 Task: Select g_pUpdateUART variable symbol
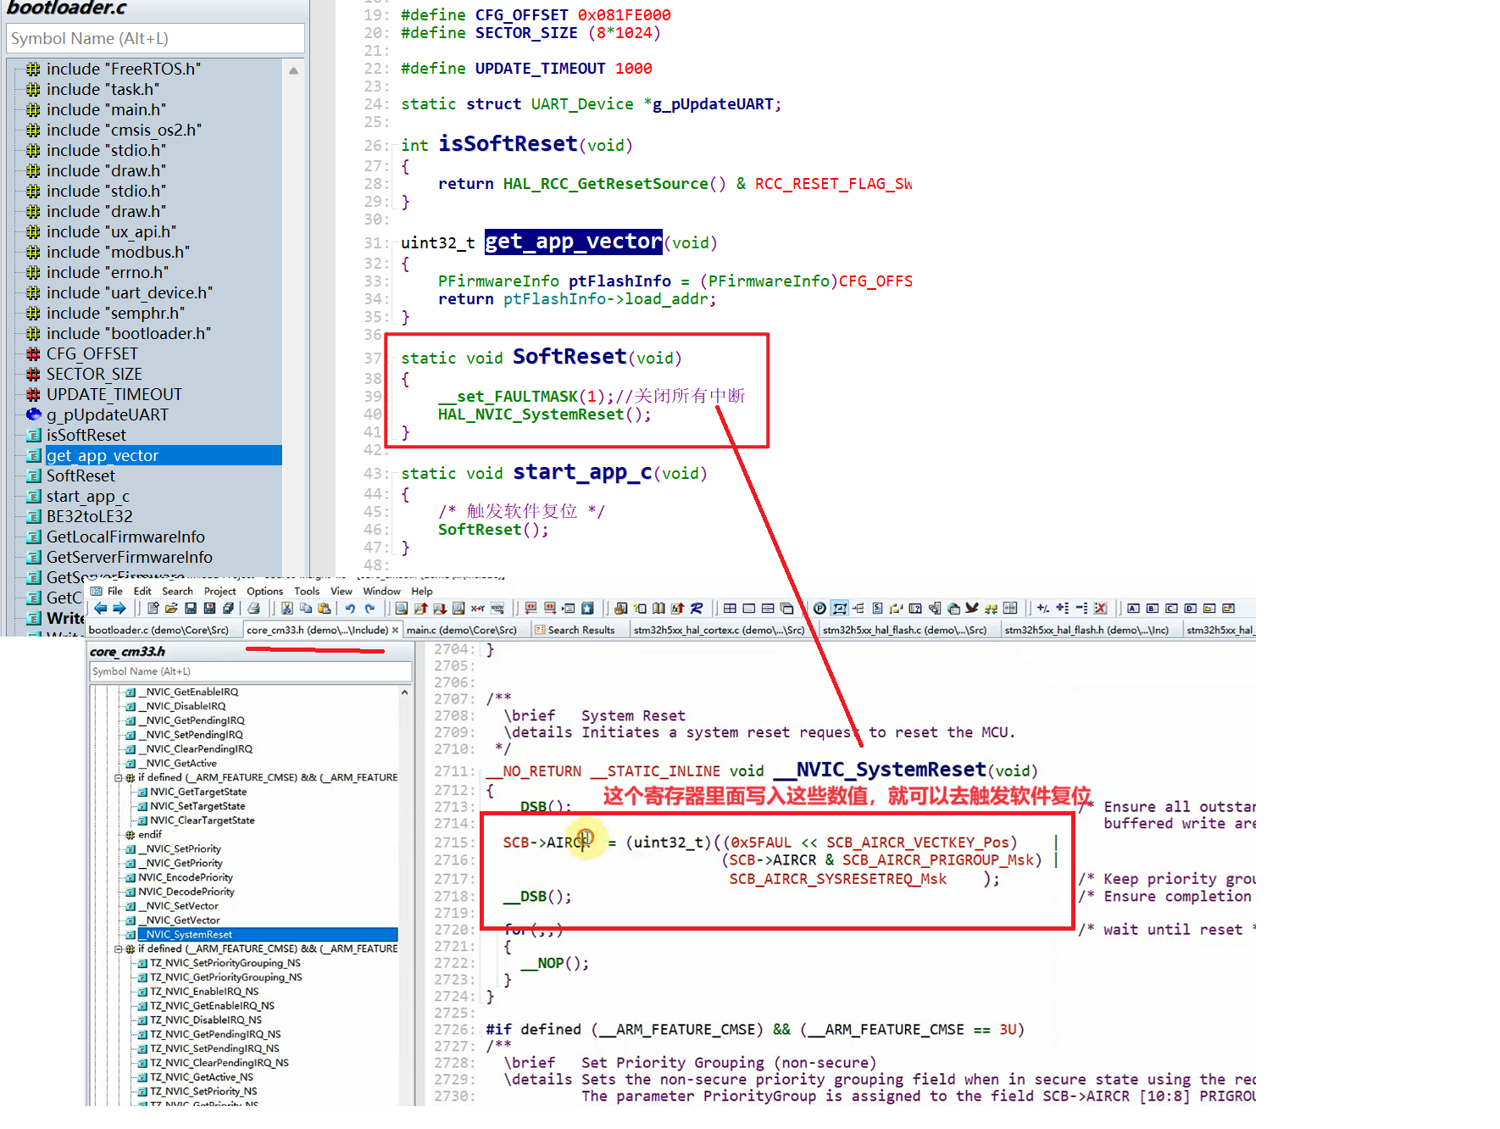click(107, 414)
